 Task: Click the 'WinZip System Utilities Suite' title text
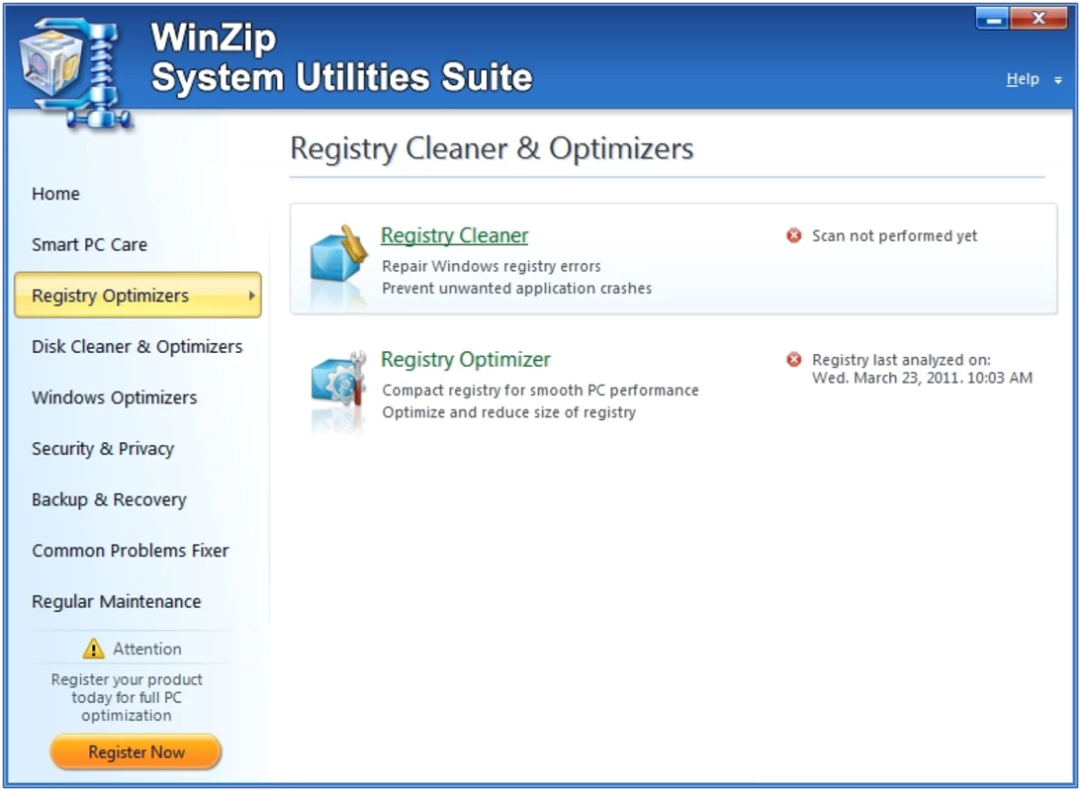[342, 57]
